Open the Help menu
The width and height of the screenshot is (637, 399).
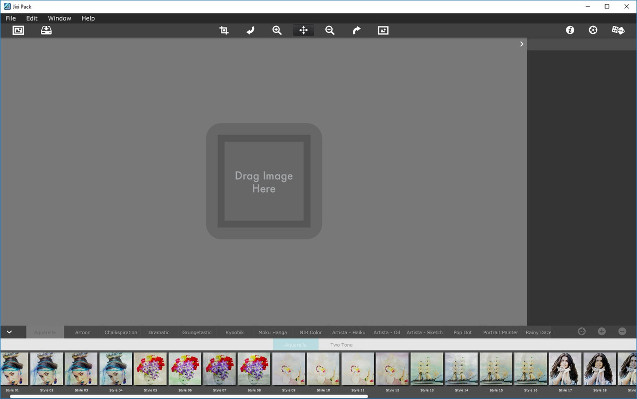pos(88,18)
